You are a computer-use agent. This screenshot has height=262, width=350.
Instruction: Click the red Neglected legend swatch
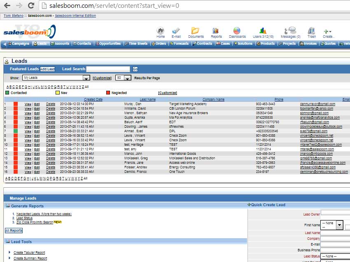point(108,92)
